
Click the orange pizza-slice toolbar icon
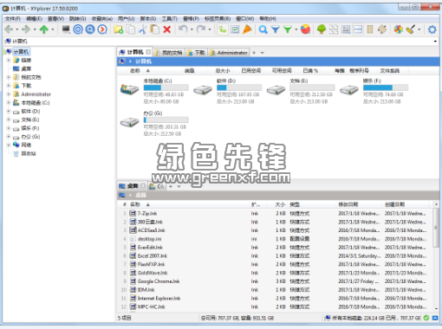click(247, 29)
